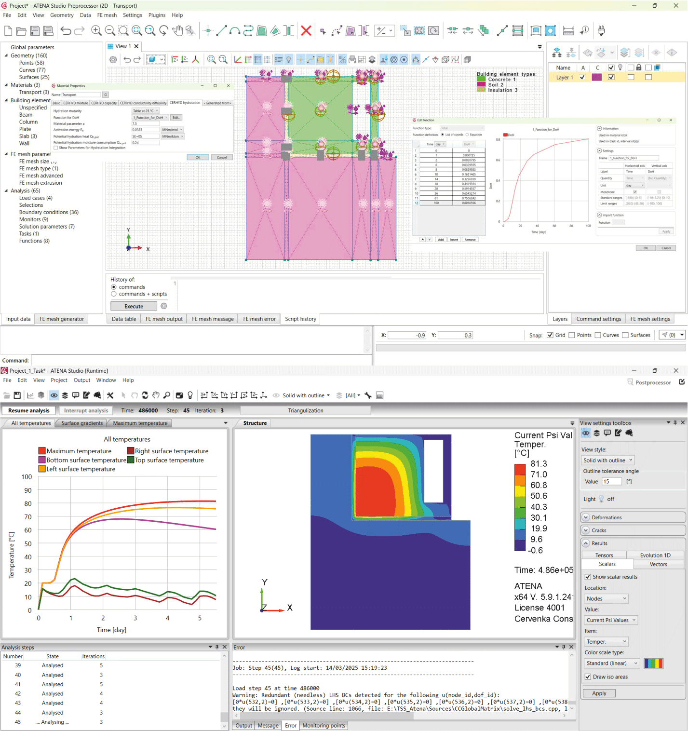Click the Outline tolerance angle value field
688x731 pixels.
tap(611, 482)
